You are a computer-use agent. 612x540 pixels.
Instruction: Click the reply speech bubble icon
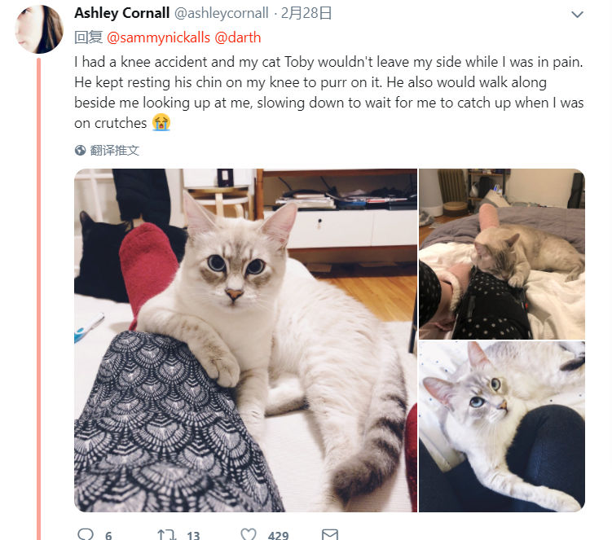click(x=86, y=533)
